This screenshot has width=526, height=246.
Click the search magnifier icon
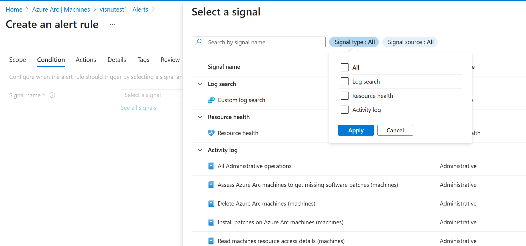click(199, 42)
